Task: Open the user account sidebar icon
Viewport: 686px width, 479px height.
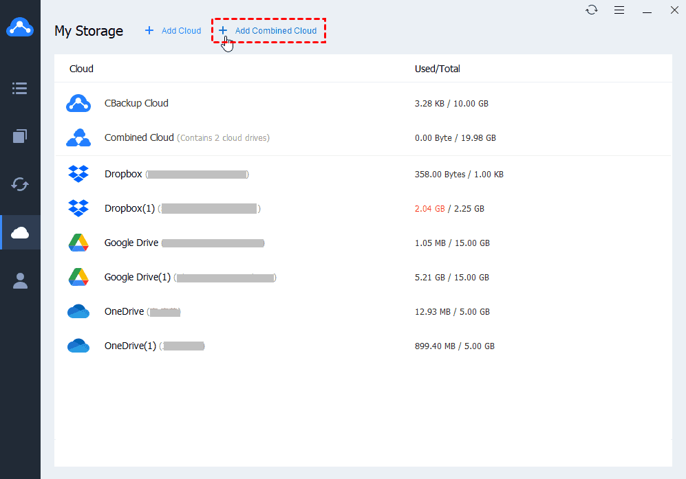Action: tap(20, 280)
